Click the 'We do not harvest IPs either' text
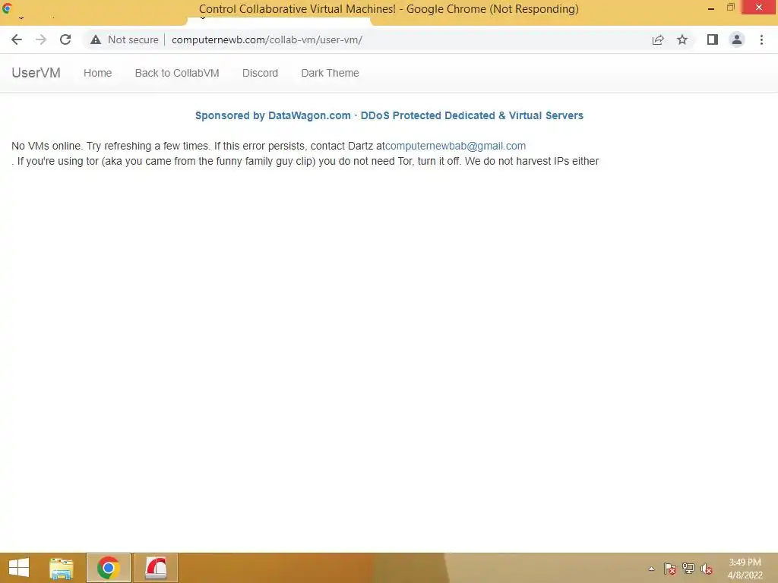778x583 pixels. pyautogui.click(x=532, y=161)
